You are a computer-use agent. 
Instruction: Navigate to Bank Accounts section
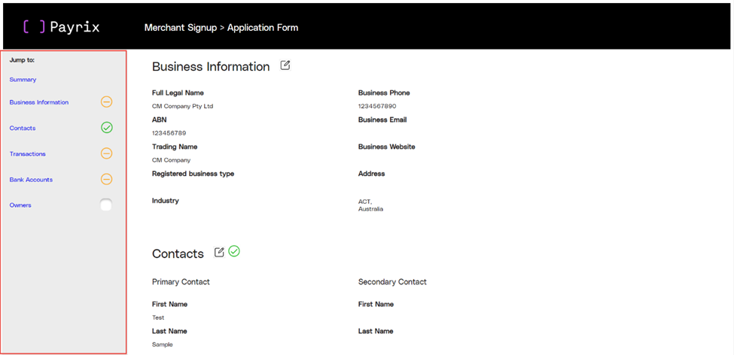(31, 179)
